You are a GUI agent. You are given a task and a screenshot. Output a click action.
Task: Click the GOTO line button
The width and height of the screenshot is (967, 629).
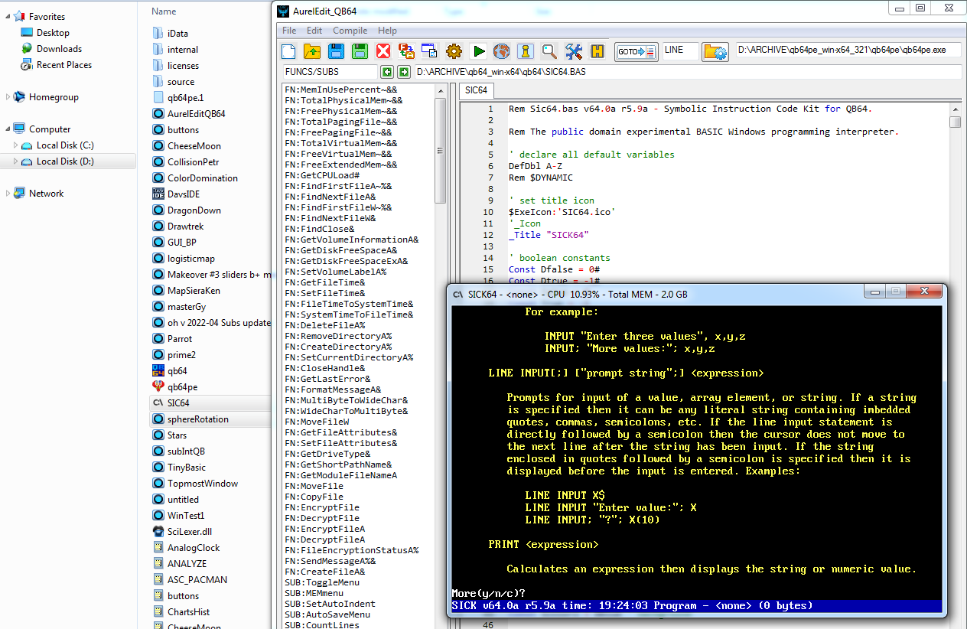pos(637,51)
